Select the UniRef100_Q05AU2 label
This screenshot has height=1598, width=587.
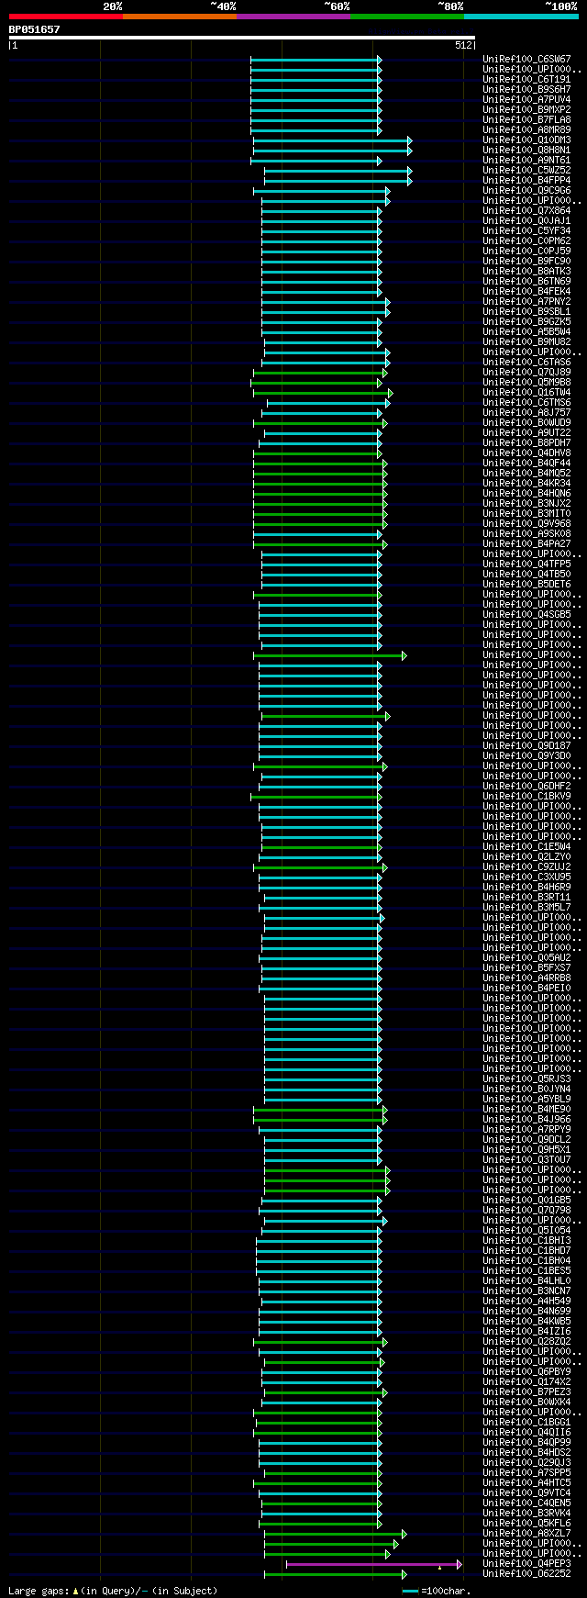[526, 958]
